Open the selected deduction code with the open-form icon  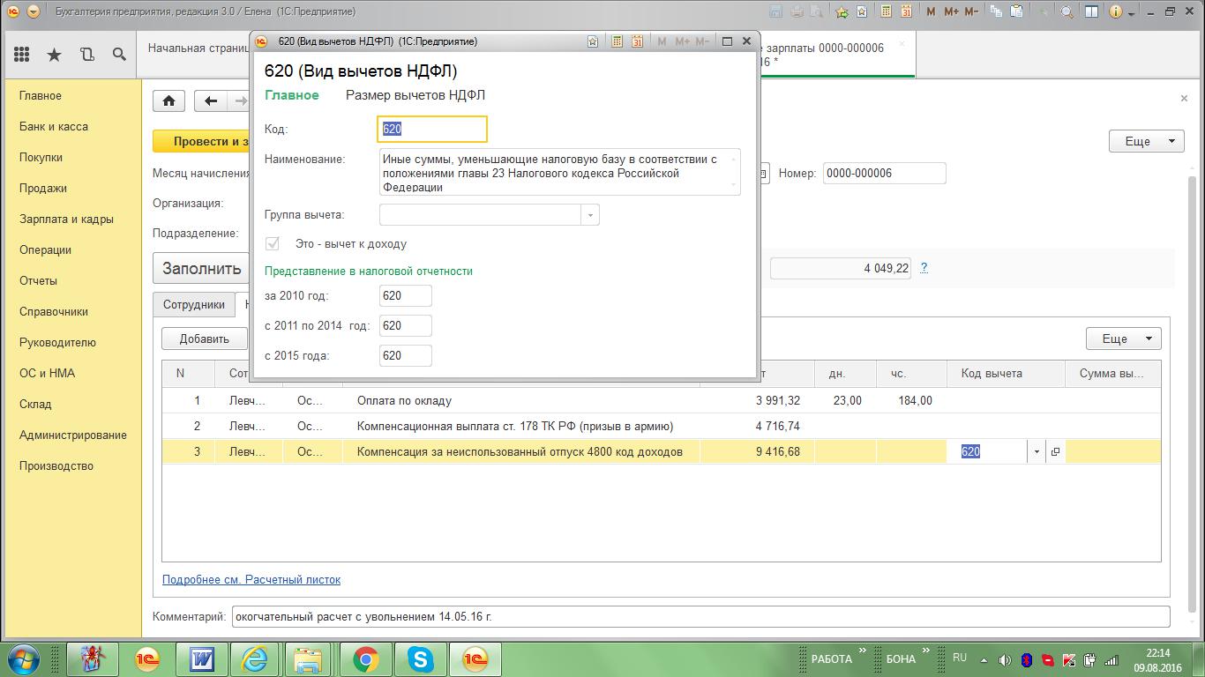[x=1055, y=451]
